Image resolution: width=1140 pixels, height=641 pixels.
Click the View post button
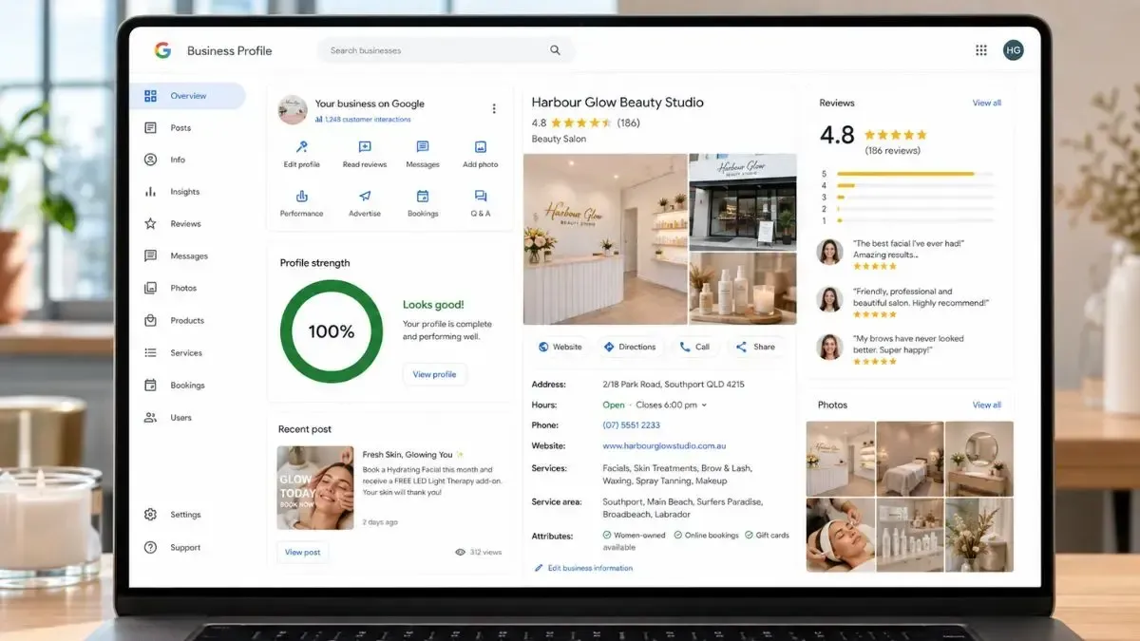click(x=303, y=552)
